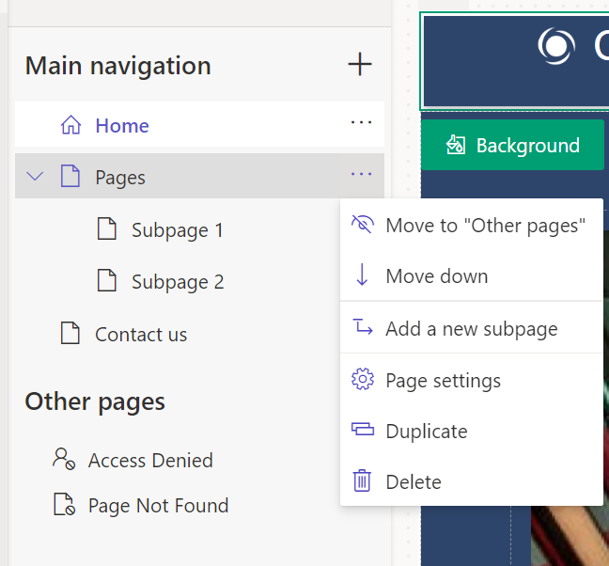Screen dimensions: 609x566
Task: Click the Access Denied user-blocked icon
Action: (x=64, y=459)
